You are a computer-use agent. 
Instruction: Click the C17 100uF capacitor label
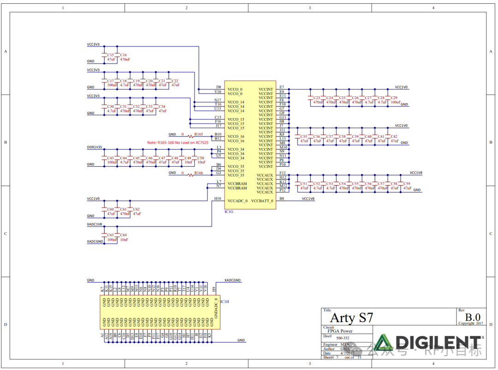tap(112, 83)
